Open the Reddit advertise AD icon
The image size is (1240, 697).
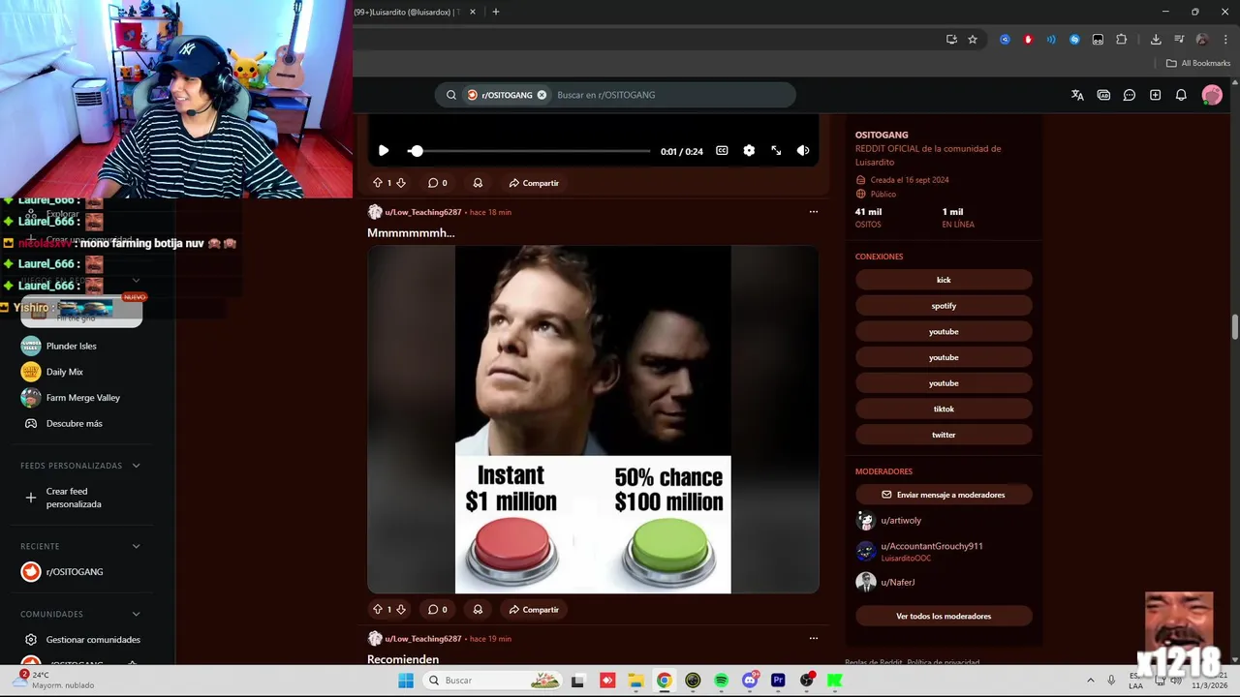click(x=1103, y=95)
